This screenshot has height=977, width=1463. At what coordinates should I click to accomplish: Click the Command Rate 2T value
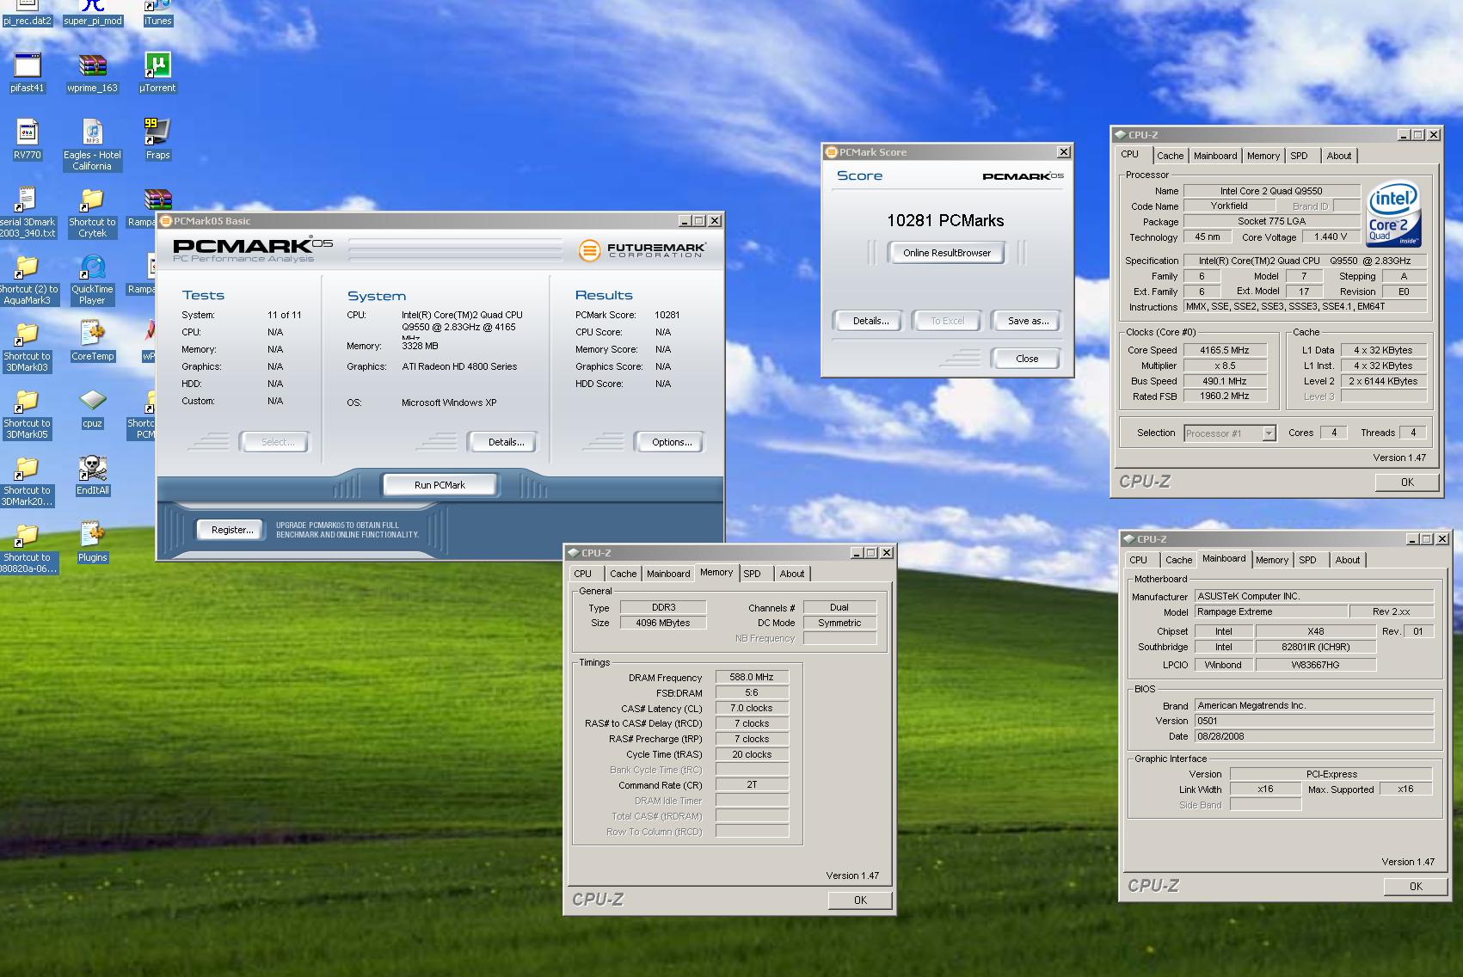coord(752,785)
